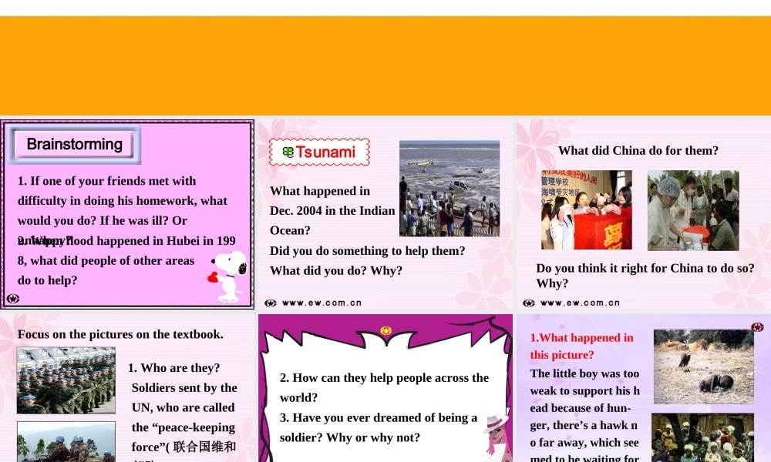Open the medical workers photo
The height and width of the screenshot is (462, 771).
[x=693, y=211]
